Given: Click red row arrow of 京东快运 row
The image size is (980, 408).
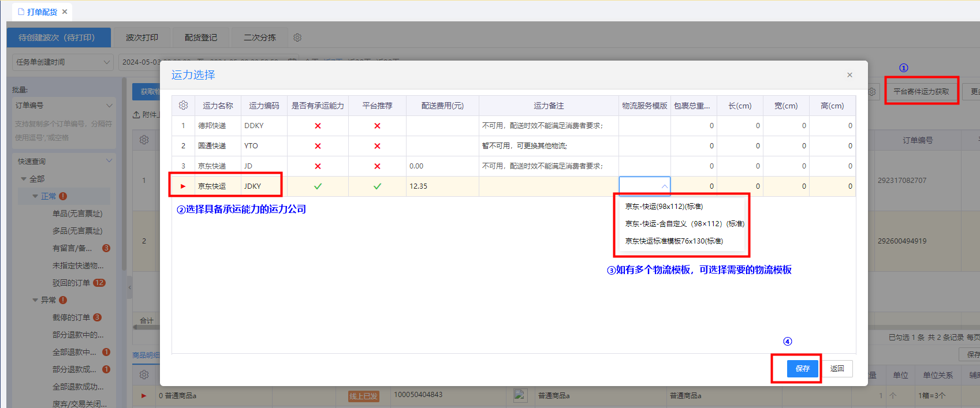Looking at the screenshot, I should tap(183, 186).
